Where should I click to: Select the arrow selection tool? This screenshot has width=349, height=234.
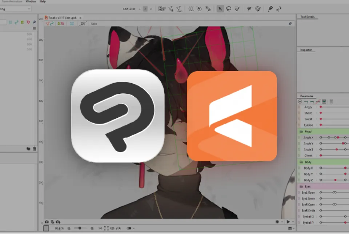click(220, 9)
